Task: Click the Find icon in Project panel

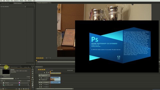Action: (x=22, y=89)
